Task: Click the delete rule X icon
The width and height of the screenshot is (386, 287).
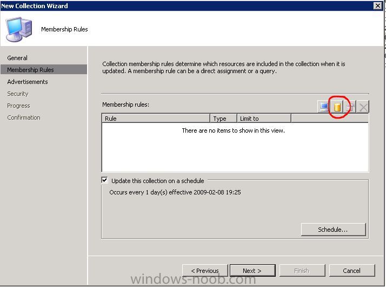Action: pos(363,107)
